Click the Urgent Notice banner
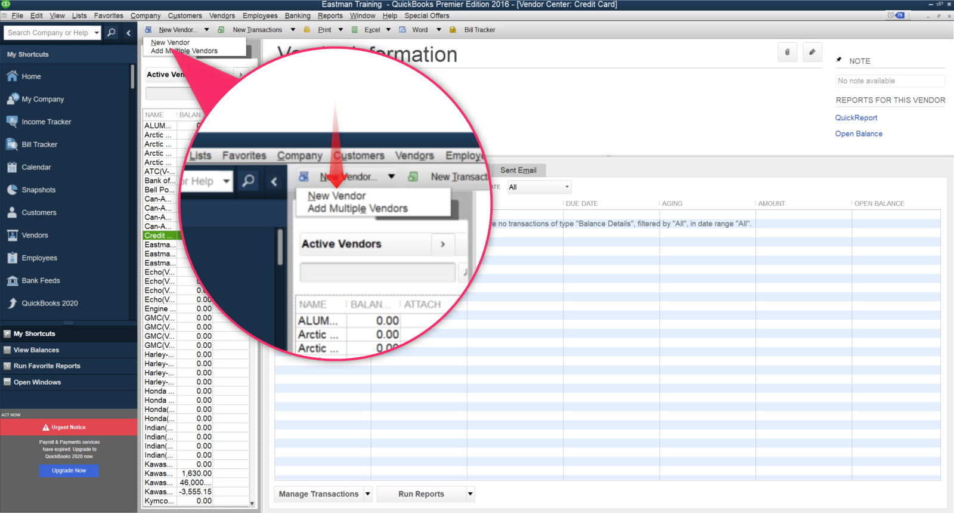Screen dimensions: 954x513 [x=69, y=427]
